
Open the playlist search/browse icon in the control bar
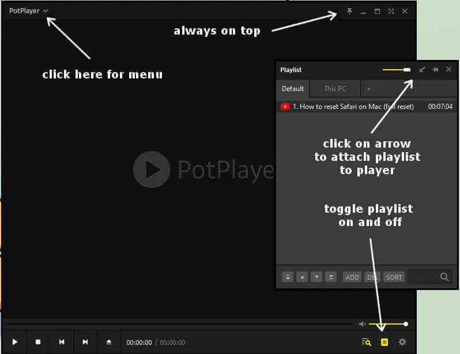tap(367, 342)
